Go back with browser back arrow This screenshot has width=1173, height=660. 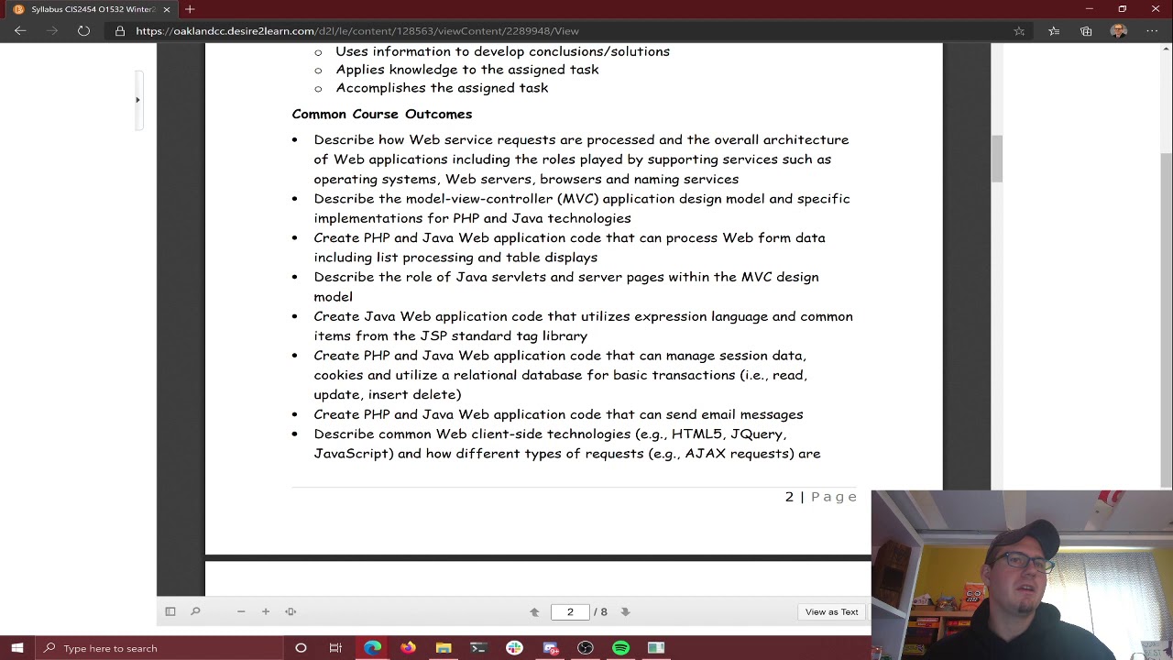[20, 31]
